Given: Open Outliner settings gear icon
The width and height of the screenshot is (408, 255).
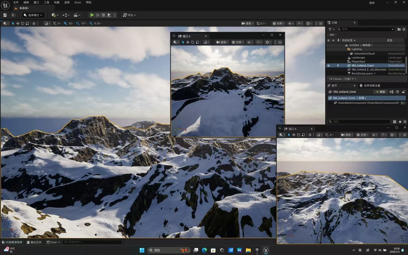Looking at the screenshot, I should [x=404, y=29].
